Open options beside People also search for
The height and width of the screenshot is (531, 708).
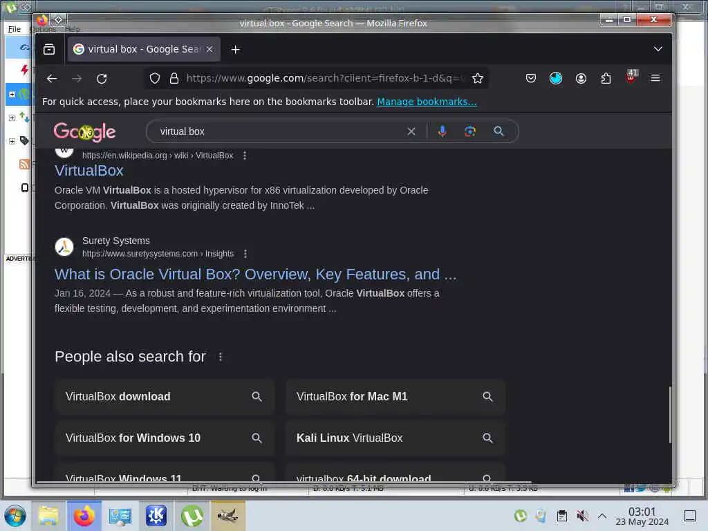point(221,357)
